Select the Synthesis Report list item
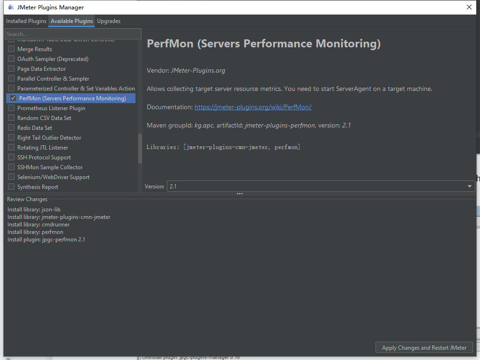The width and height of the screenshot is (480, 360). [x=37, y=187]
